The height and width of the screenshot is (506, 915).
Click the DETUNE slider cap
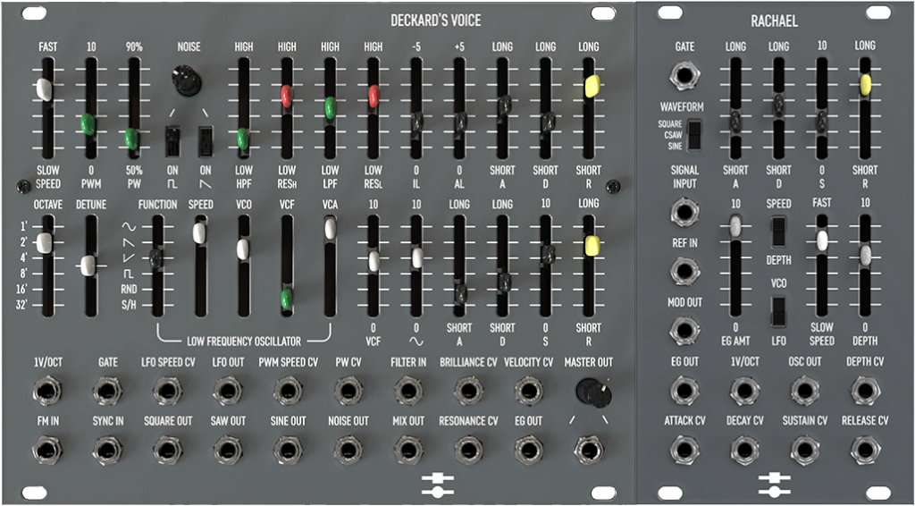pyautogui.click(x=88, y=266)
